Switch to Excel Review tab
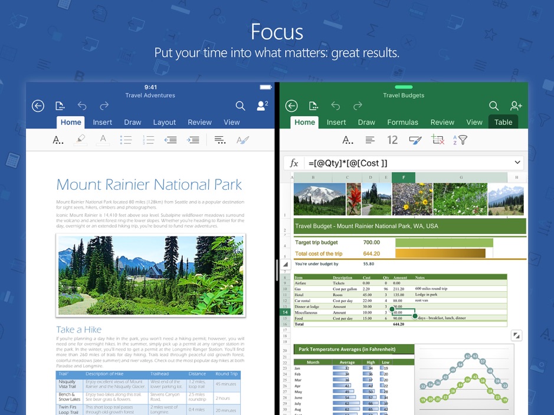 (442, 122)
